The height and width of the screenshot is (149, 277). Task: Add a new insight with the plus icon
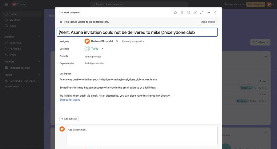(39, 37)
